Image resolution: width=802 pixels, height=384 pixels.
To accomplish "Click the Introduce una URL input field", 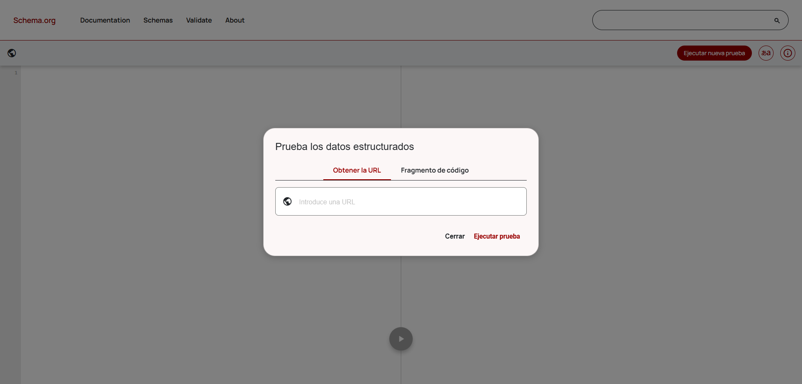I will (401, 201).
